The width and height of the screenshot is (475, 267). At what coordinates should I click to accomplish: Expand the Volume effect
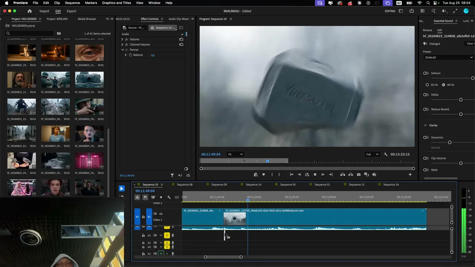(x=122, y=39)
